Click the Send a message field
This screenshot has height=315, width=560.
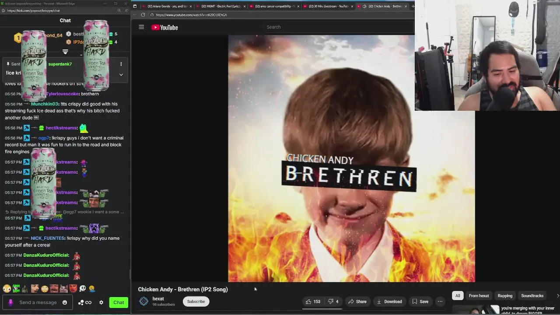click(x=38, y=302)
